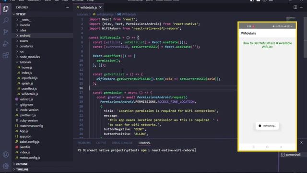Image resolution: width=307 pixels, height=173 pixels.
Task: Open the Explorer view in activity bar
Action: (6, 9)
